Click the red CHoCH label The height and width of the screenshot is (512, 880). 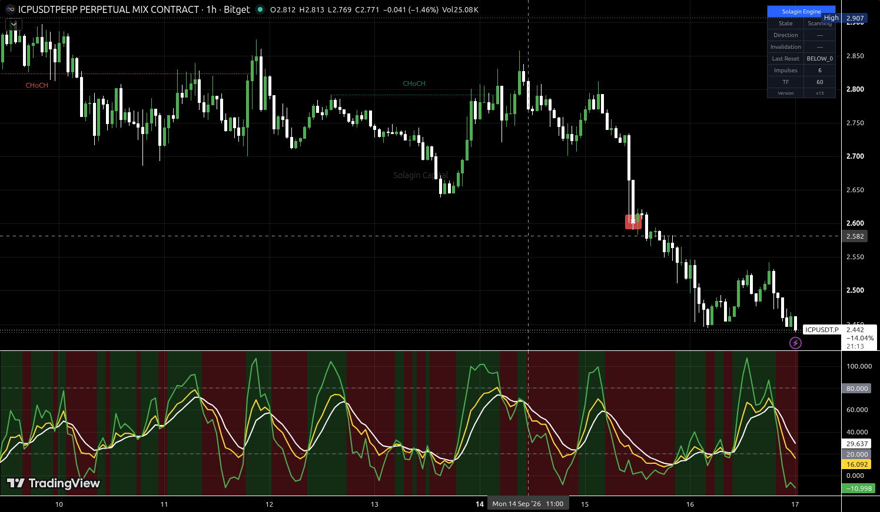(x=37, y=85)
